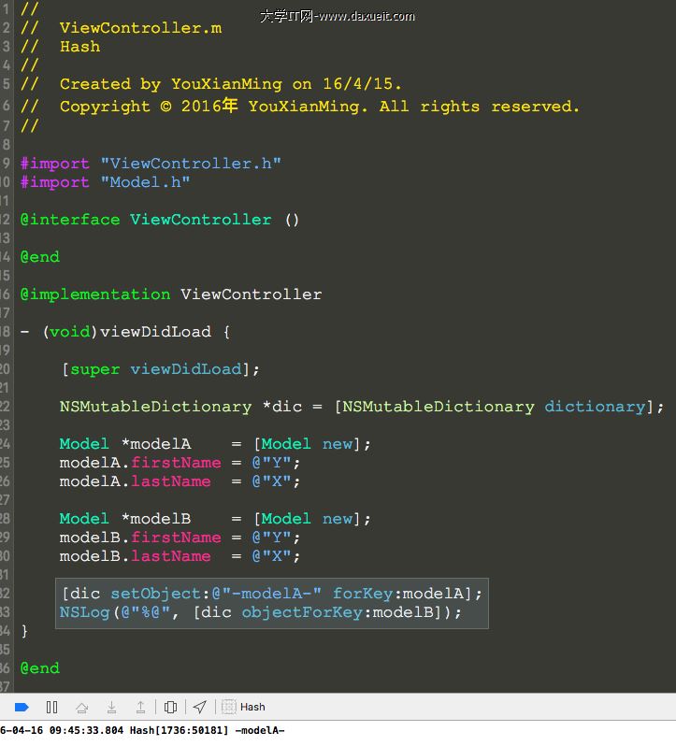This screenshot has height=746, width=676.
Task: Open Debug View Hierarchy icon
Action: 170,707
